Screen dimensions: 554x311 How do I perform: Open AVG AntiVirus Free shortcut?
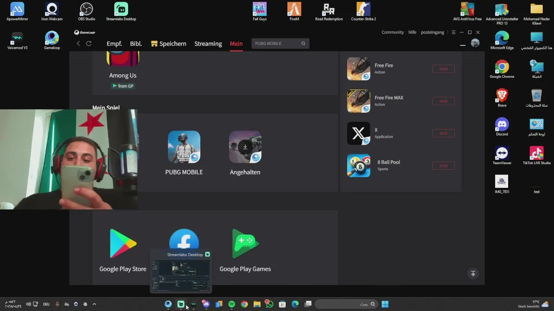pos(467,12)
